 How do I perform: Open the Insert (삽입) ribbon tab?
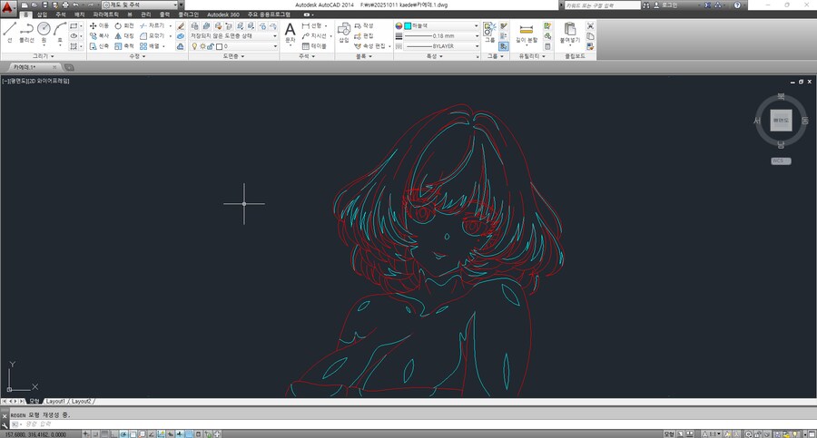click(x=42, y=15)
